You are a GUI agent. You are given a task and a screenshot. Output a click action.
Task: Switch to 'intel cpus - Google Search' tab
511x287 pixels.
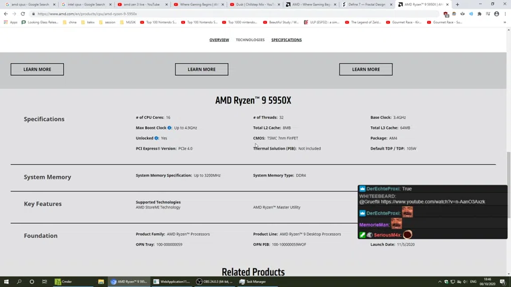[86, 5]
